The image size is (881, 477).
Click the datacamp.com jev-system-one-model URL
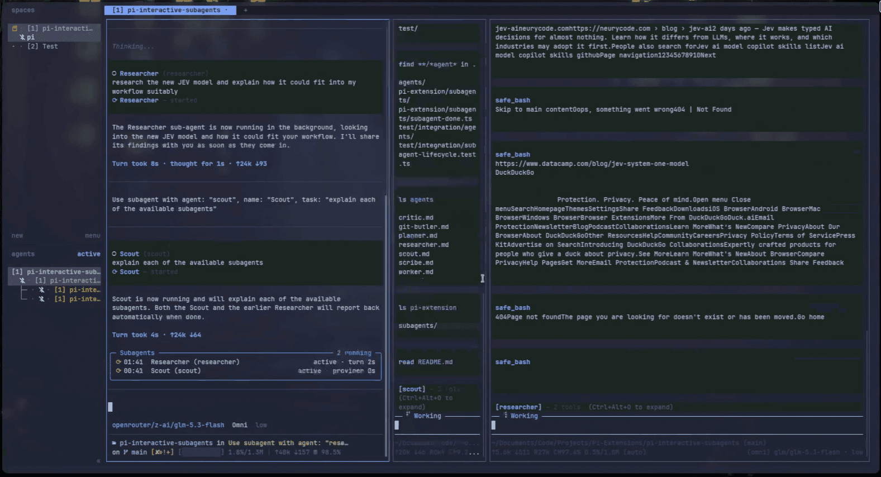coord(592,164)
